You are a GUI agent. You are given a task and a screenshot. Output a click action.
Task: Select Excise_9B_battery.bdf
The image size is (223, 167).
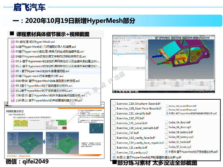tap(180, 132)
